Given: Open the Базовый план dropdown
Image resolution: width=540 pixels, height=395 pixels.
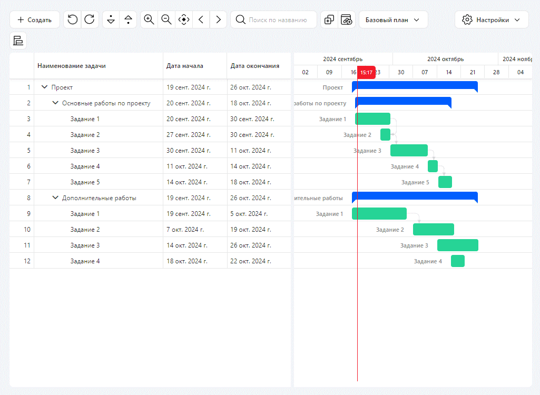Looking at the screenshot, I should click(x=394, y=19).
